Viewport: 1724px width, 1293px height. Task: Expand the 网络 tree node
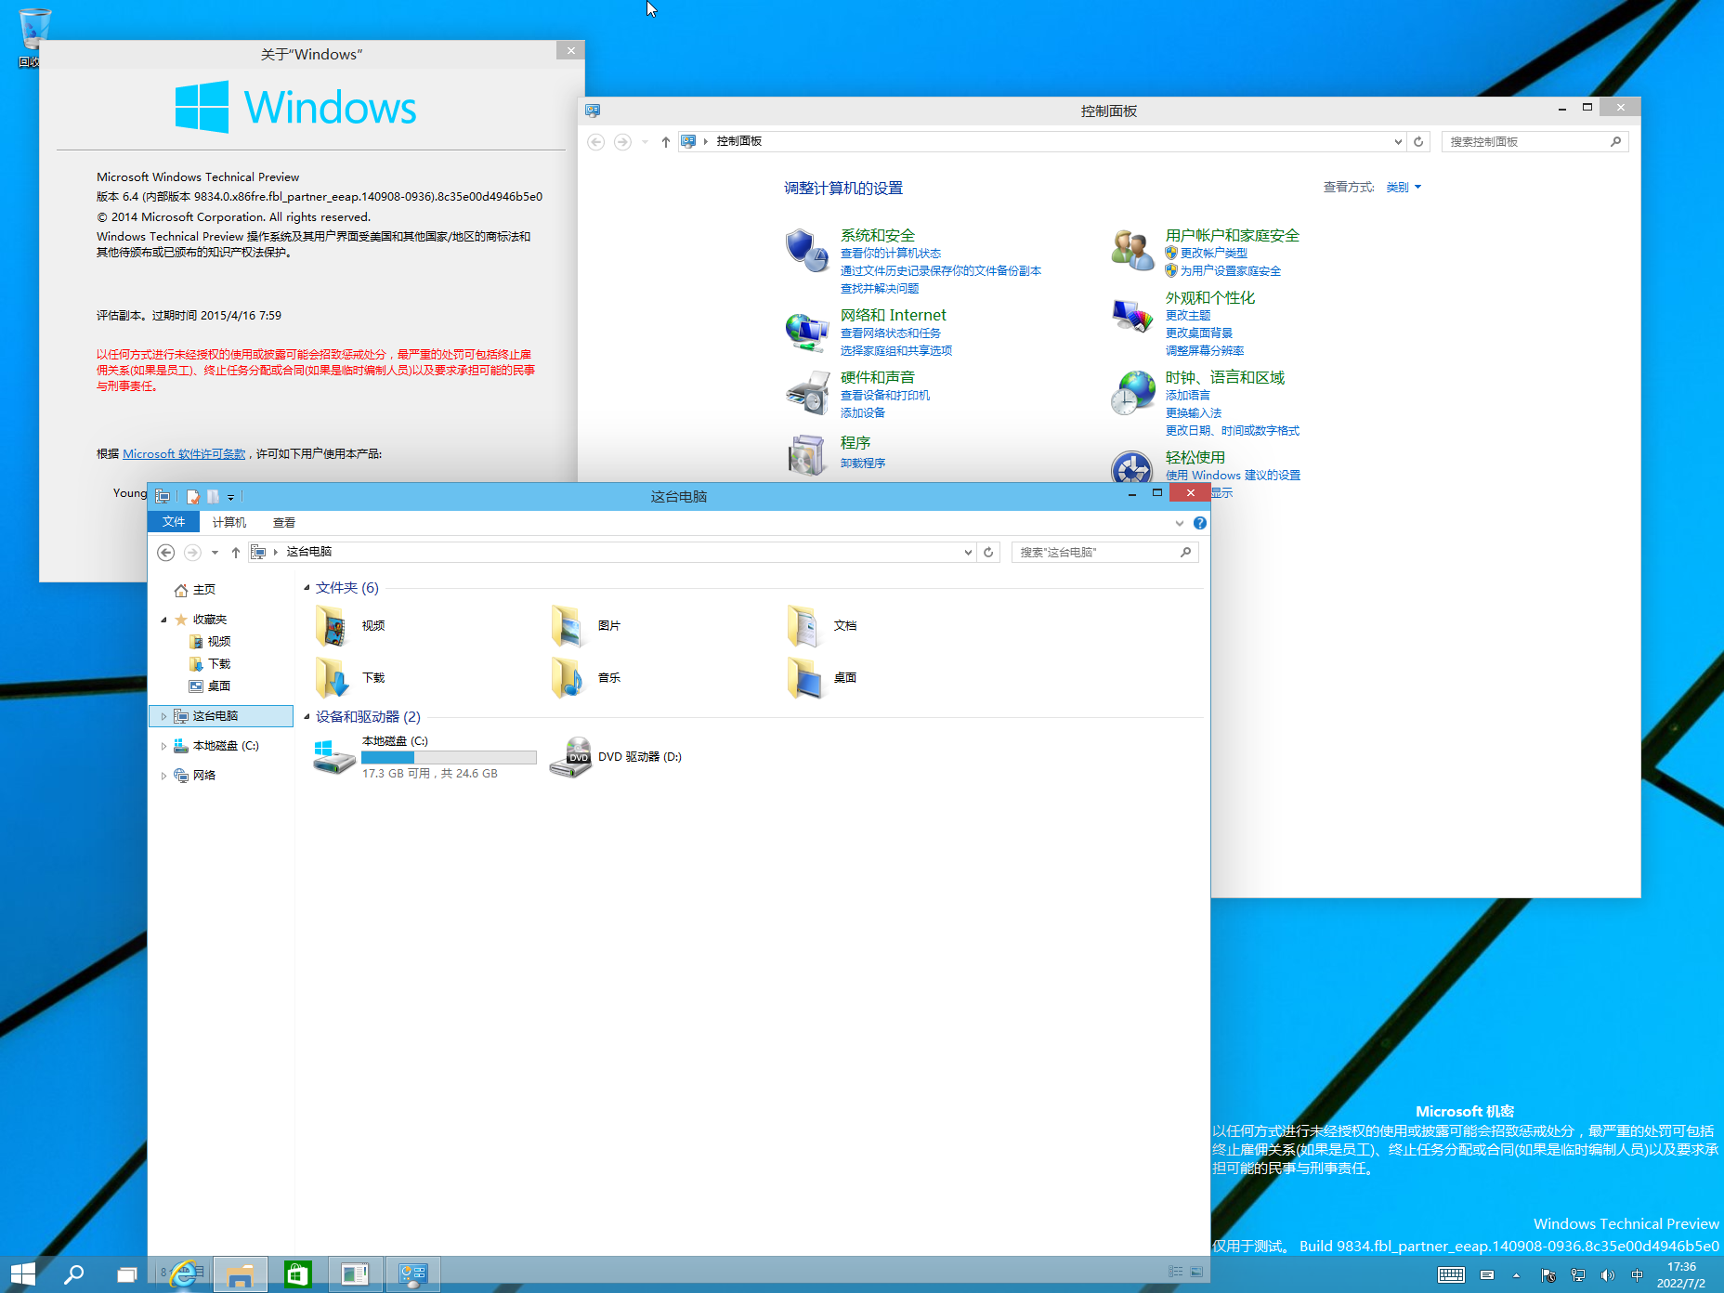pos(164,776)
